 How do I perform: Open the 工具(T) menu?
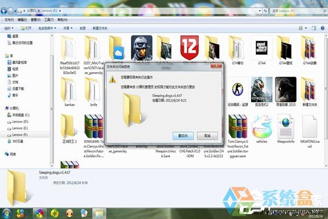pyautogui.click(x=49, y=20)
